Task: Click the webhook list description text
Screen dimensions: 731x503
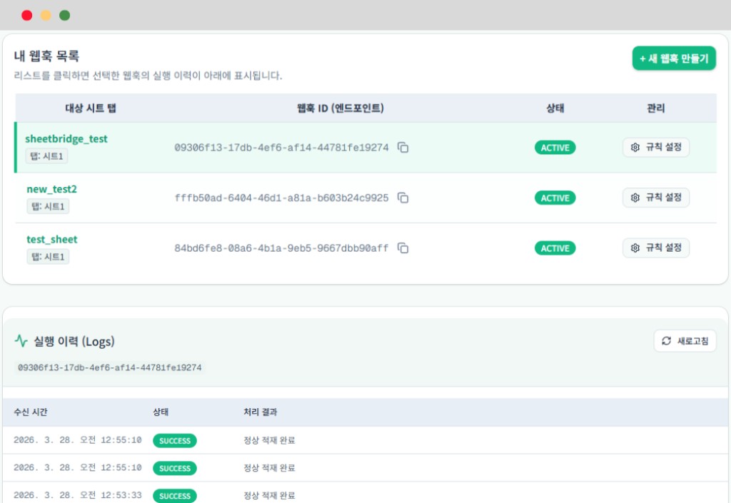Action: click(x=148, y=76)
